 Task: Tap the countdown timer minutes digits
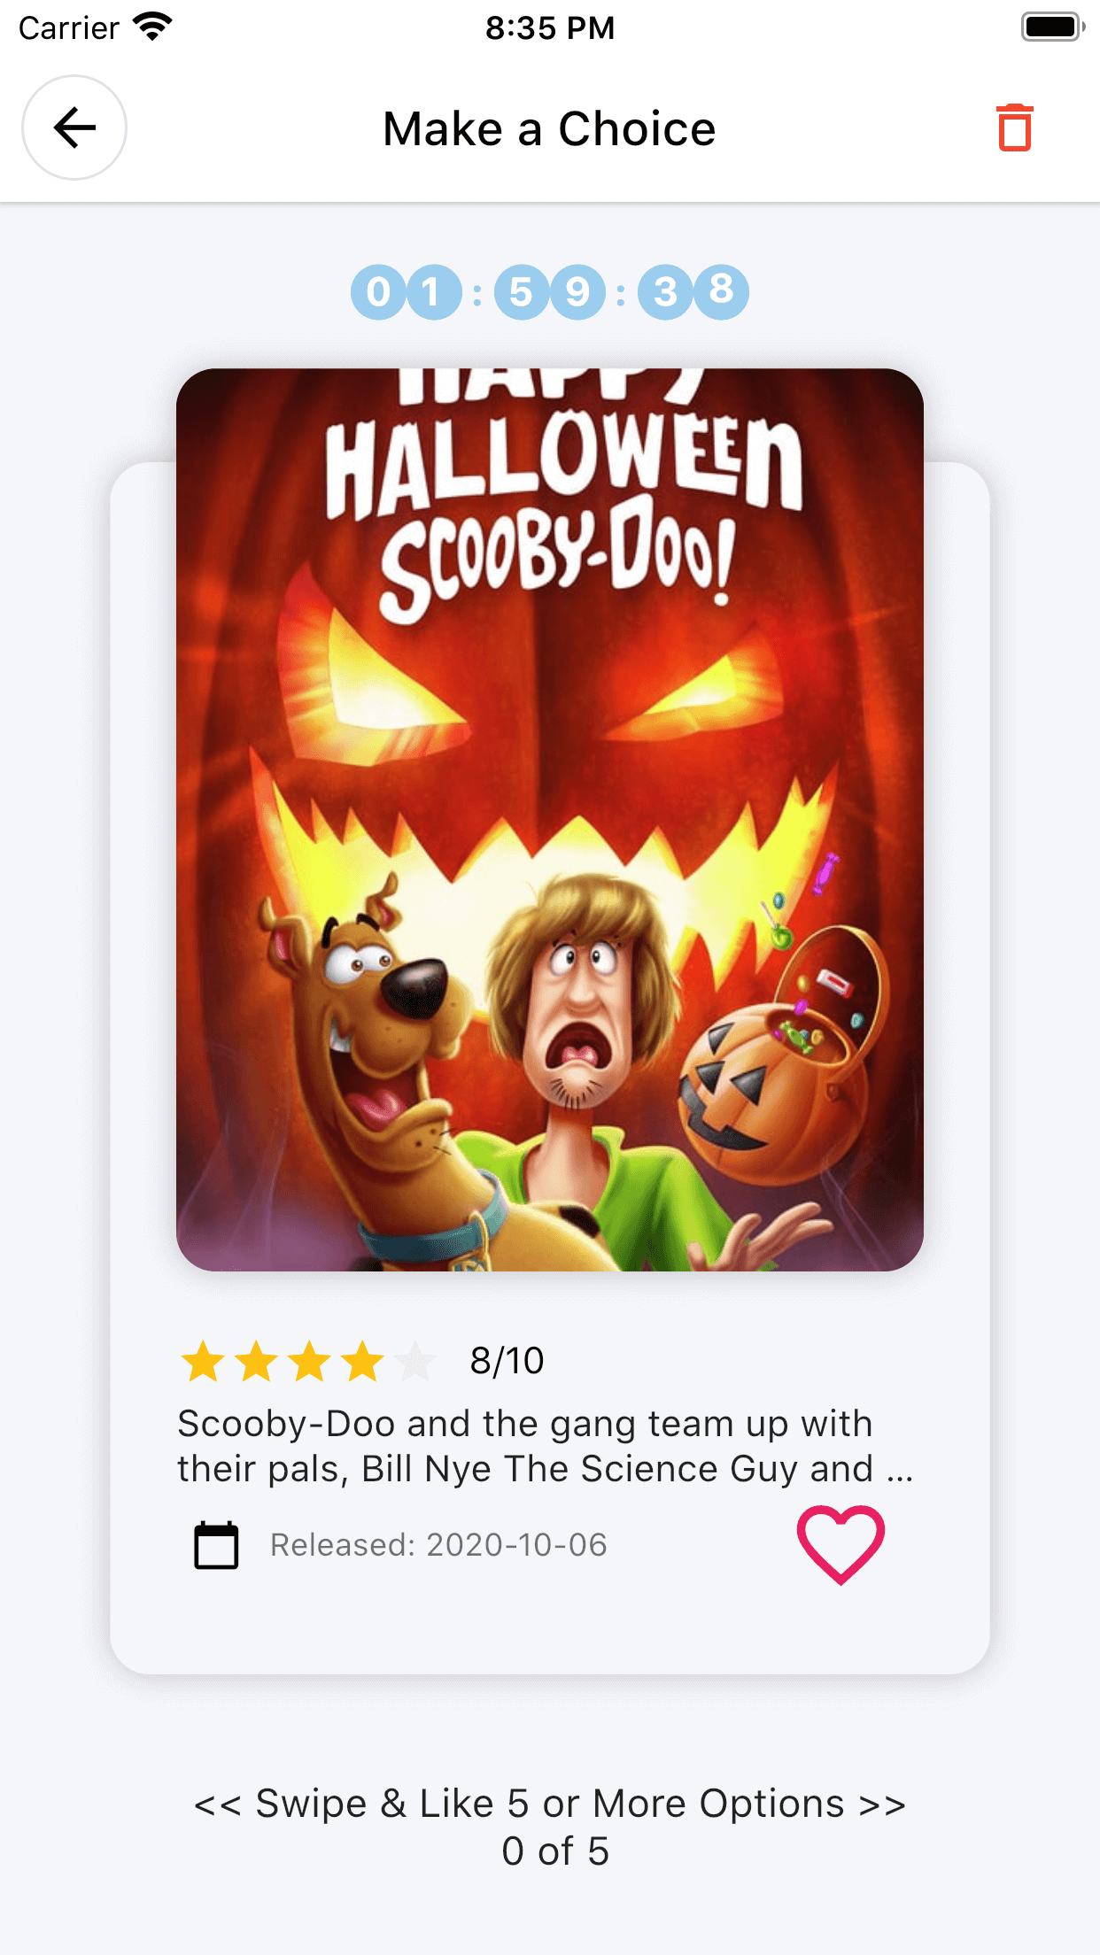(549, 292)
